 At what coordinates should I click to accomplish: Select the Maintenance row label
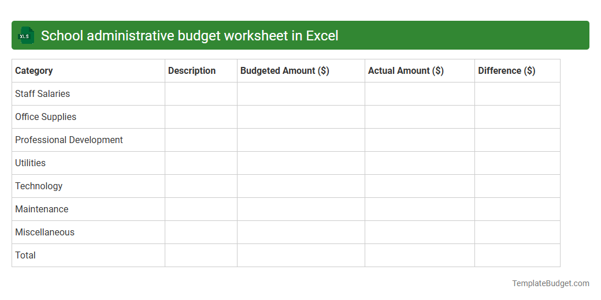pos(42,209)
